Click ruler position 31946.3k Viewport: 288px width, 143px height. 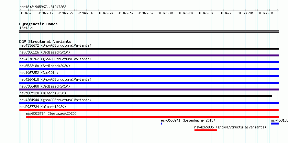(x=86, y=13)
